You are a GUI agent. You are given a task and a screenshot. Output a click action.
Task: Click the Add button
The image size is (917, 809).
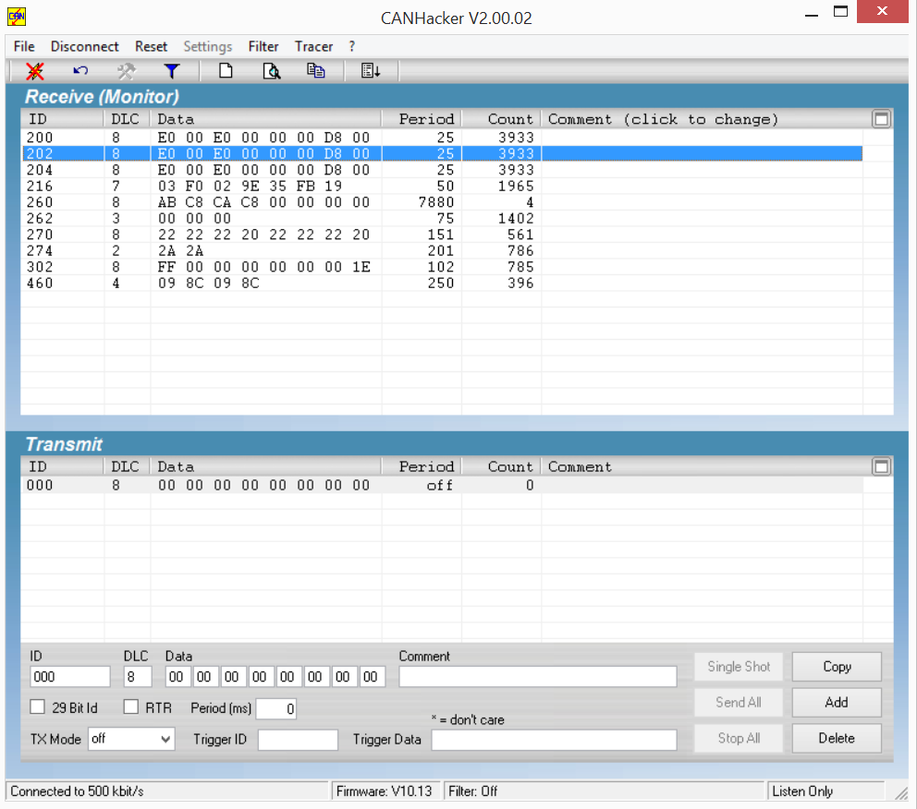coord(837,702)
